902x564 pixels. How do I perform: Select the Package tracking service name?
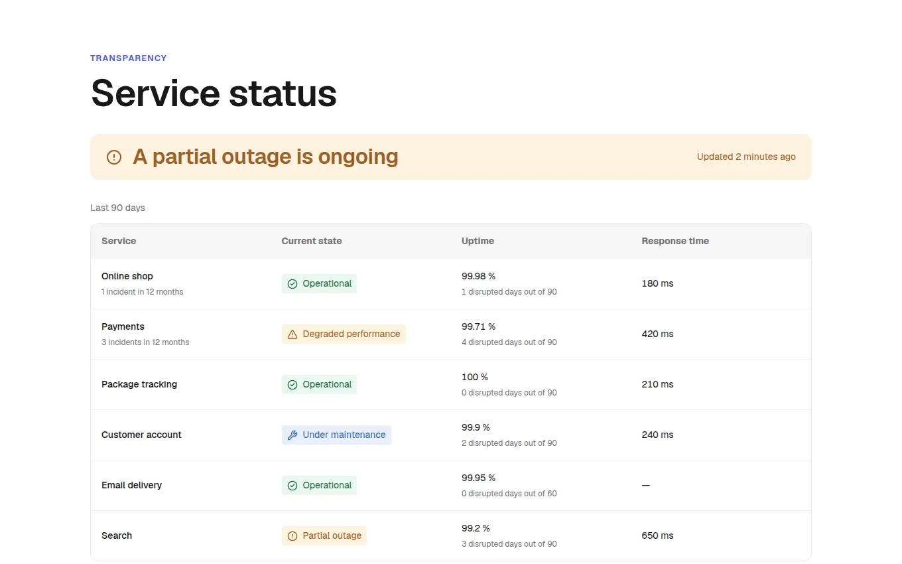[139, 384]
